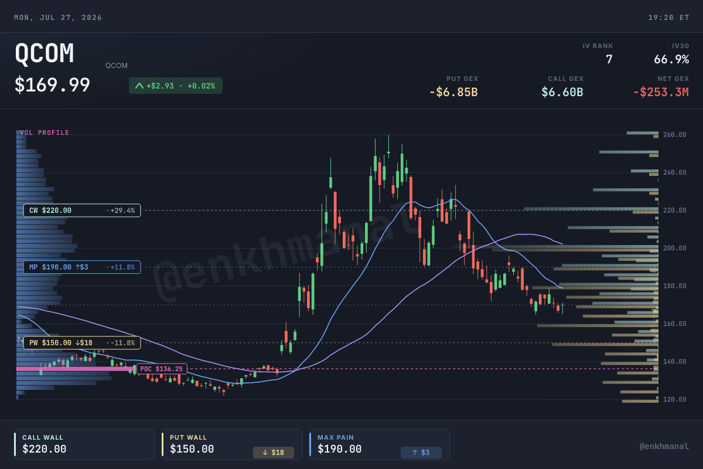Click the Call Wall $220.00 card
Image resolution: width=703 pixels, height=469 pixels.
(x=84, y=444)
